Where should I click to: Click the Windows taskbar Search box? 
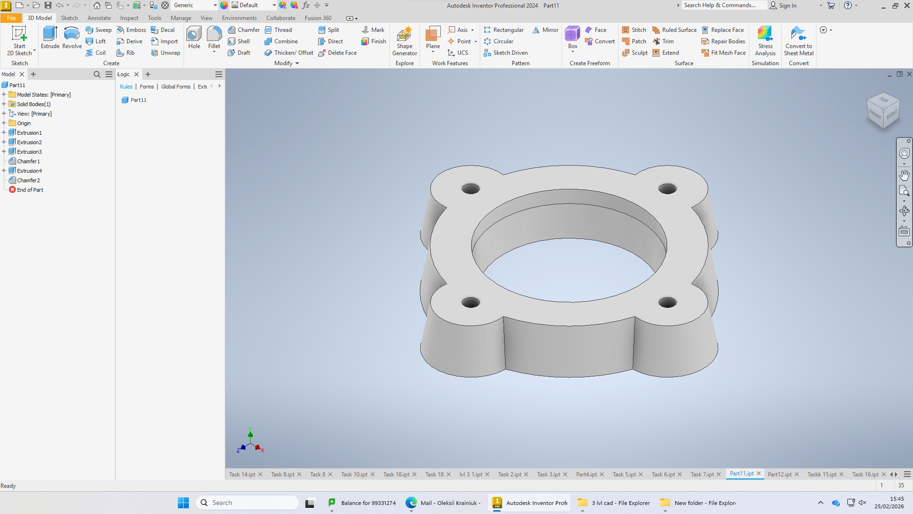tap(247, 503)
